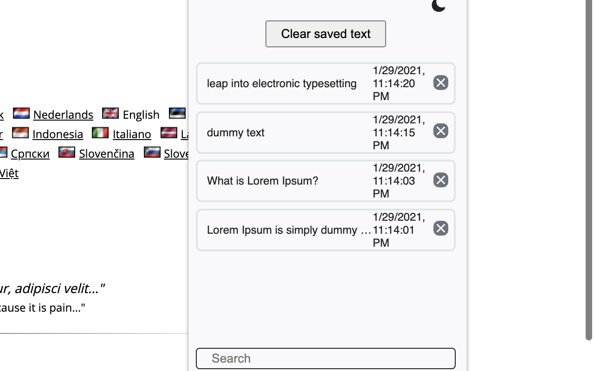This screenshot has height=371, width=594.
Task: Click the Indonesia language link
Action: pyautogui.click(x=58, y=134)
